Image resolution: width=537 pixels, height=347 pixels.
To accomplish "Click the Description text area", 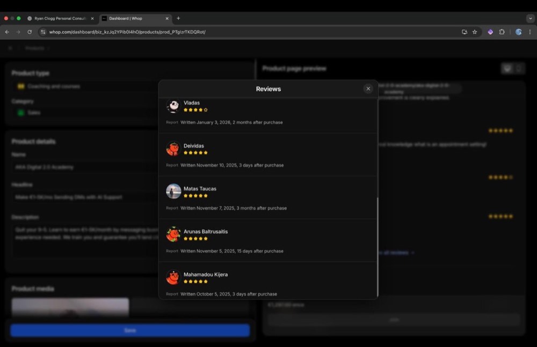I will click(85, 241).
